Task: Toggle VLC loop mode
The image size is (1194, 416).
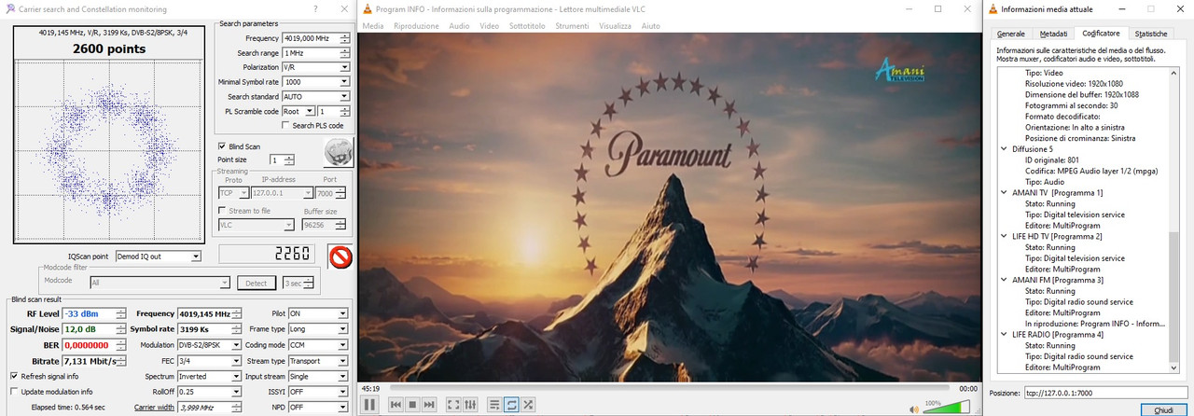Action: point(511,404)
